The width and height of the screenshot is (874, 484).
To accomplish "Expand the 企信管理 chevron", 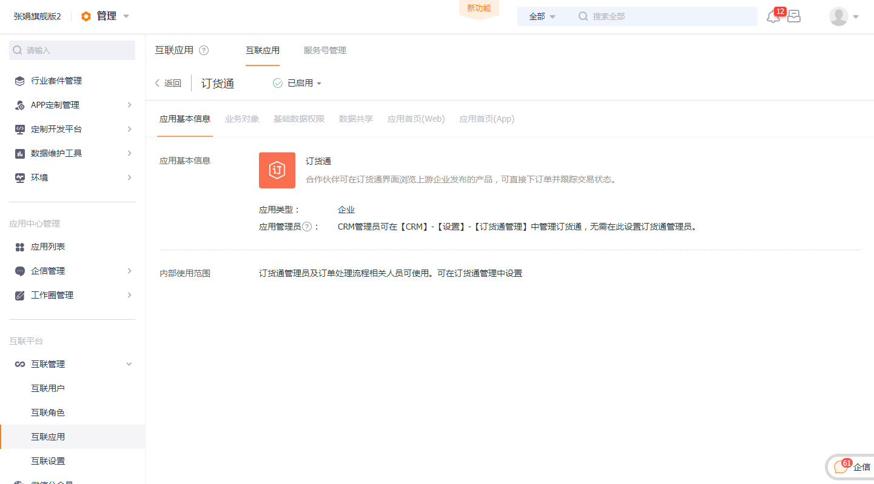I will click(x=129, y=271).
